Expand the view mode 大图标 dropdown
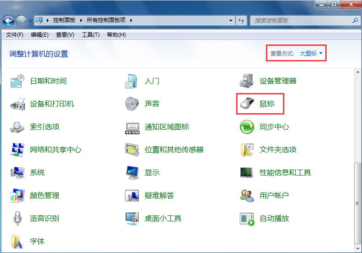Image resolution: width=362 pixels, height=253 pixels. click(311, 54)
